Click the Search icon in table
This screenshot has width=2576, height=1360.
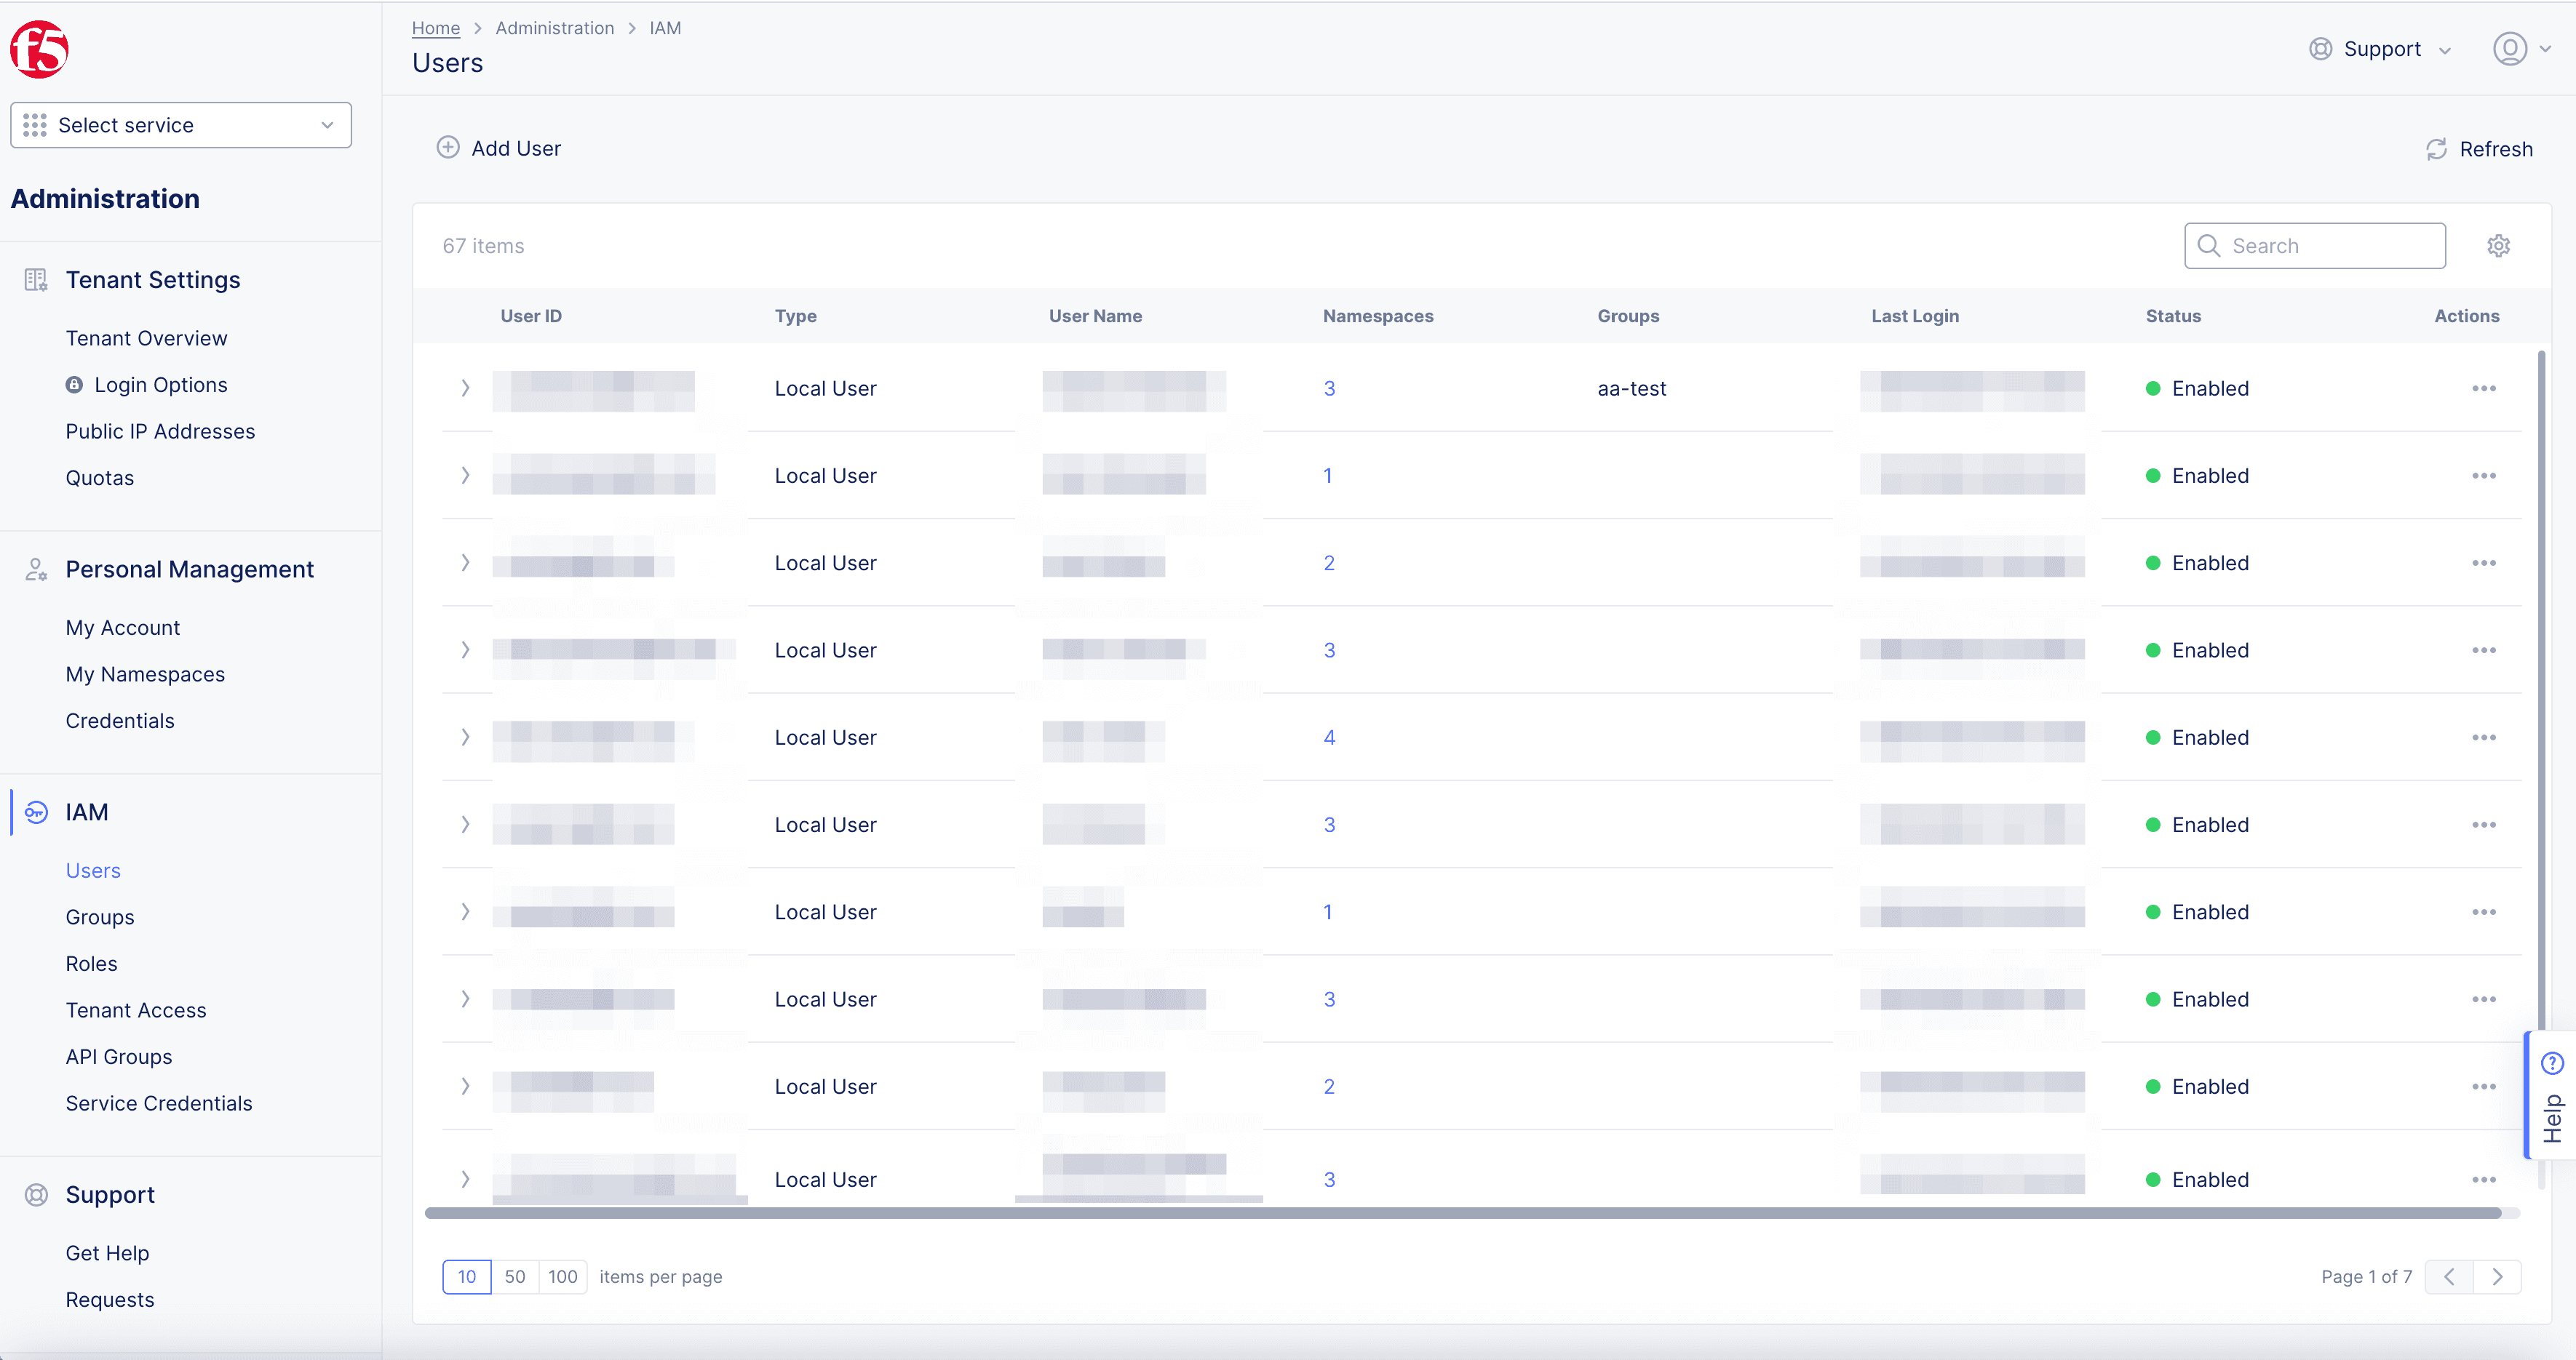2210,245
